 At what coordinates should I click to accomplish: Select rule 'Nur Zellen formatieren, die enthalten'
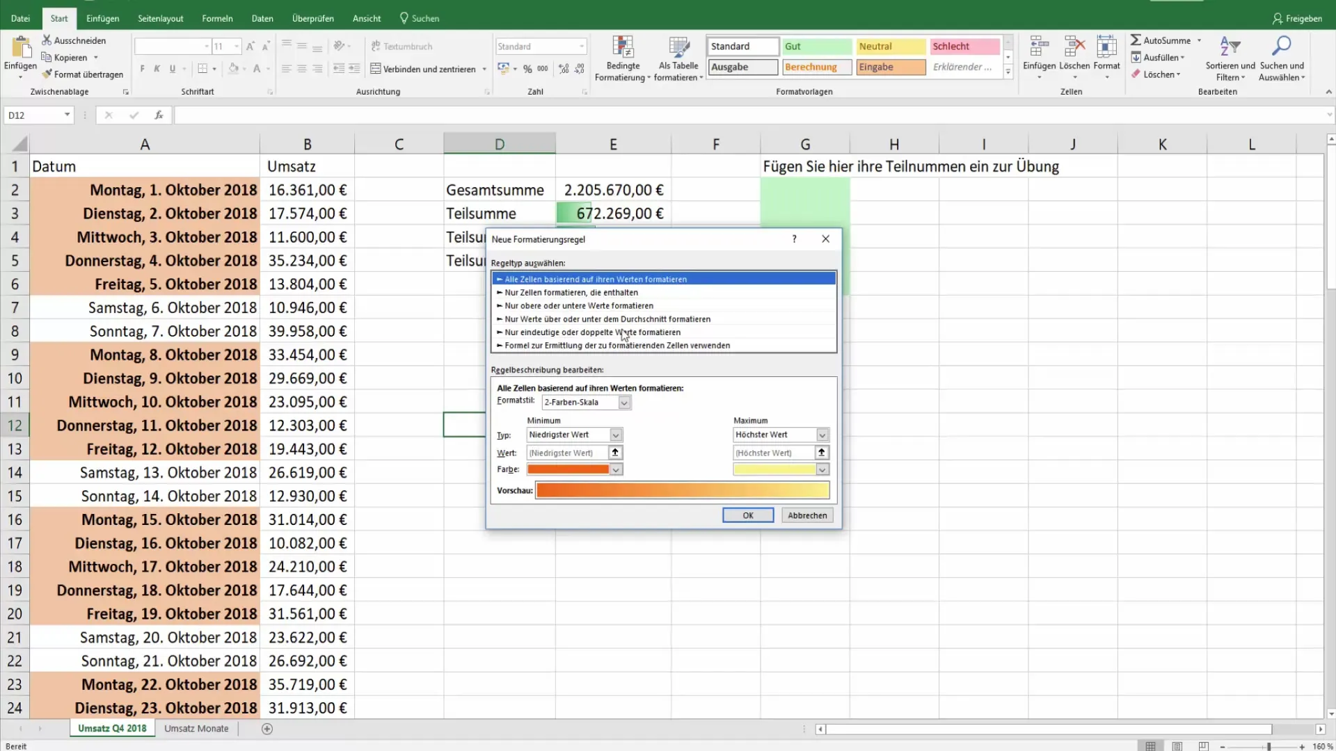(664, 292)
